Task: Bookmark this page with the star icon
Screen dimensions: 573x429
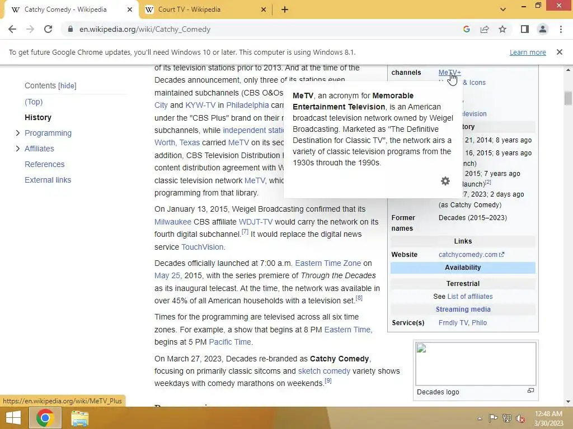Action: tap(502, 29)
